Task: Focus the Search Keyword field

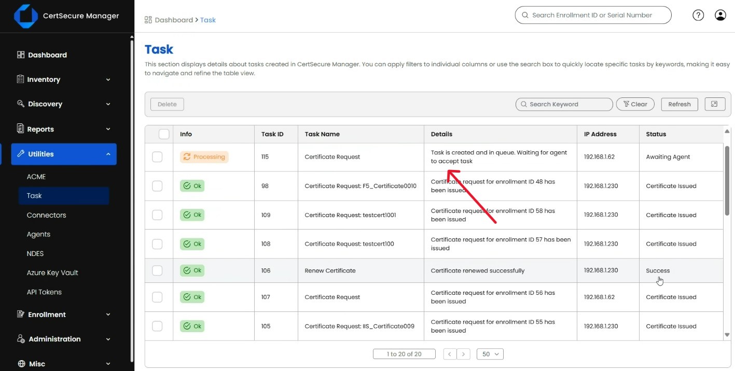Action: click(564, 104)
